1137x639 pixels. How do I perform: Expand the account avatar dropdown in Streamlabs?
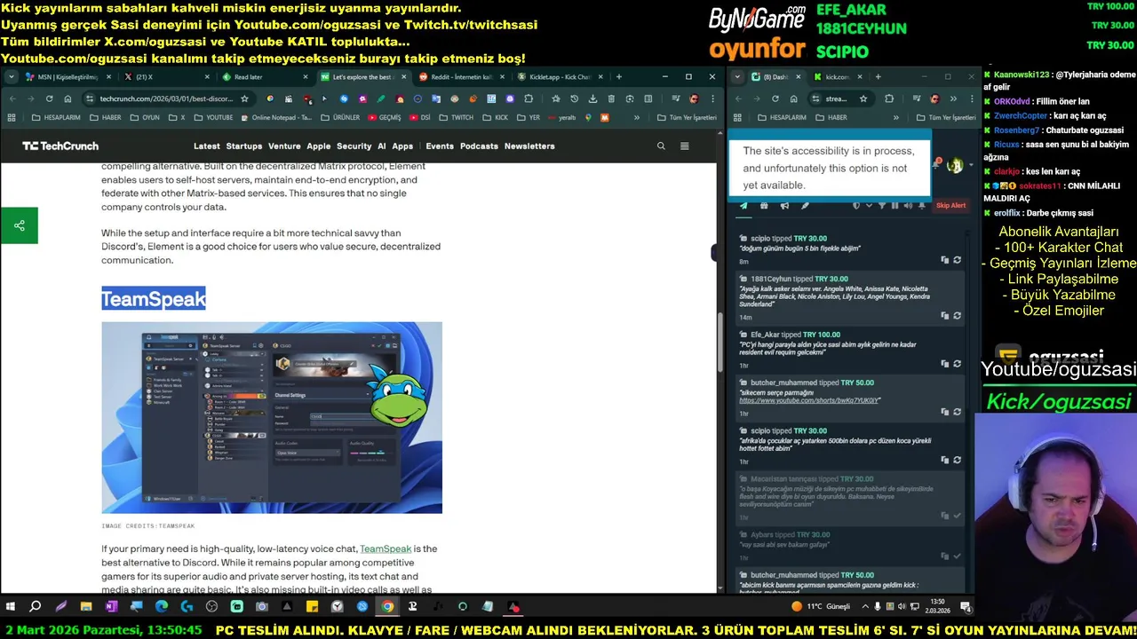click(971, 165)
